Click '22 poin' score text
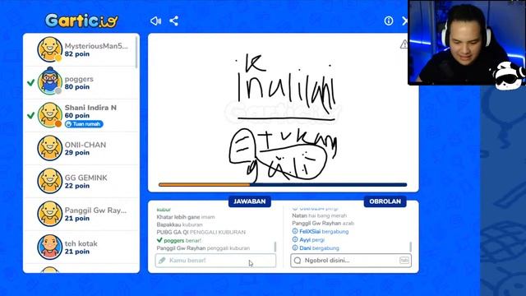 point(77,186)
